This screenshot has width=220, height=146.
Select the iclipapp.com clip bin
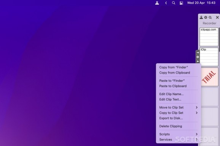[x=209, y=37]
